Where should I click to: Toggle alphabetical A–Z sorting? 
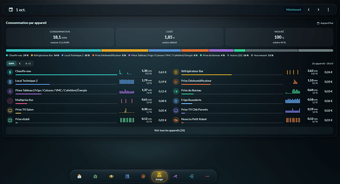(28, 63)
